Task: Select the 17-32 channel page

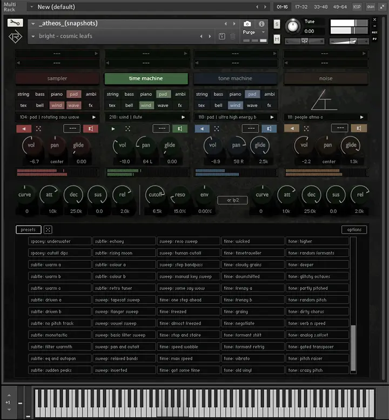Action: (x=301, y=6)
